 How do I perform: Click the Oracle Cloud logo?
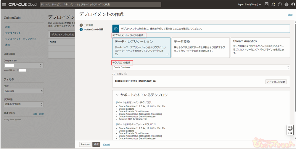(22, 4)
